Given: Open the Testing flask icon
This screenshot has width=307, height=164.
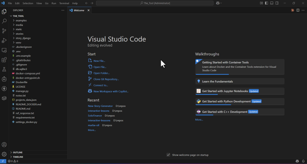Looking at the screenshot, I should (4, 69).
